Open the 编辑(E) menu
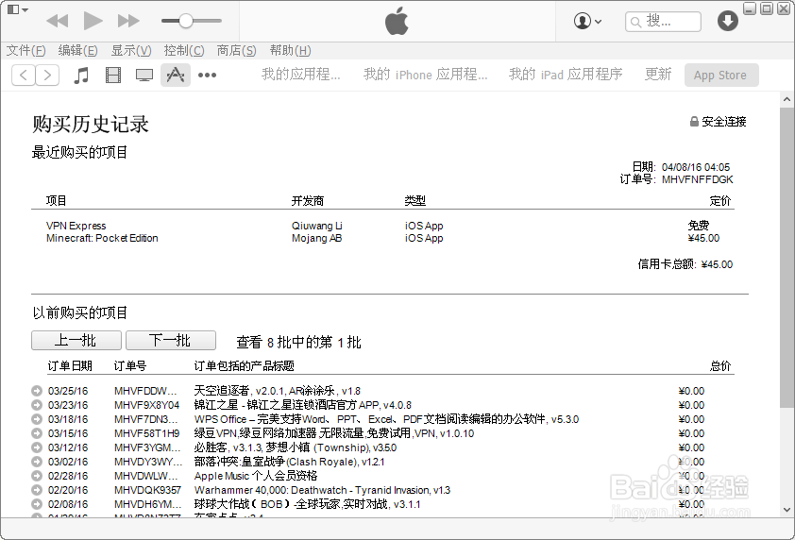795x540 pixels. [77, 51]
